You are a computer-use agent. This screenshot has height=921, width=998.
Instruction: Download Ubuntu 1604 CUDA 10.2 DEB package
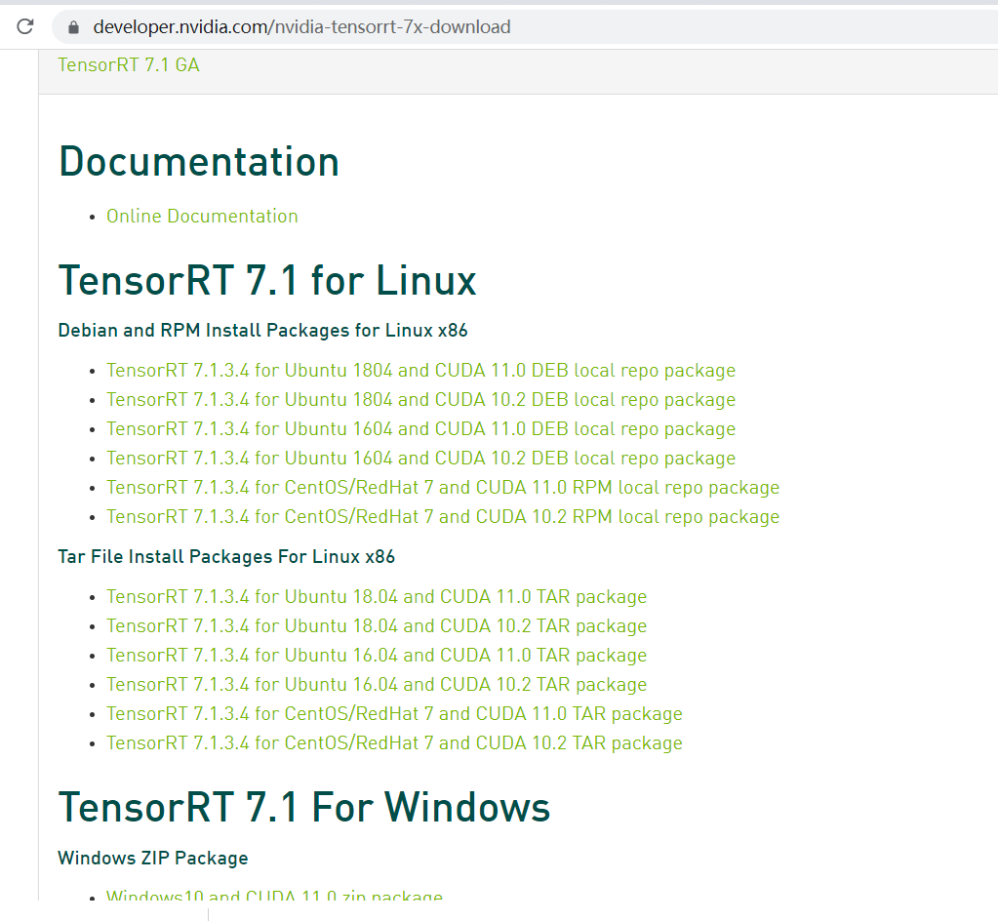click(420, 459)
